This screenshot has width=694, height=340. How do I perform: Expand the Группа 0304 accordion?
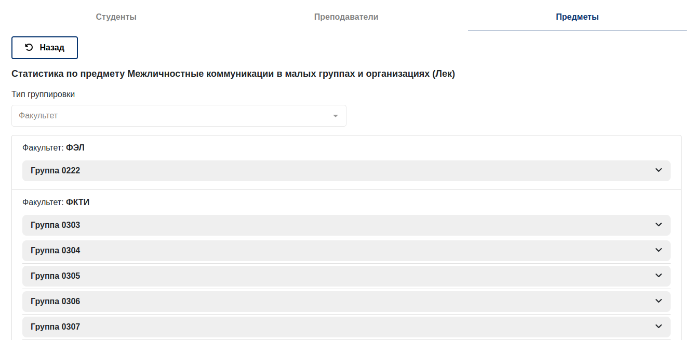click(346, 251)
